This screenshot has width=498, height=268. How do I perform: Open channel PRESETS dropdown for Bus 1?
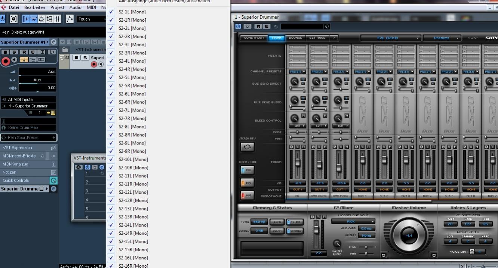coord(362,72)
